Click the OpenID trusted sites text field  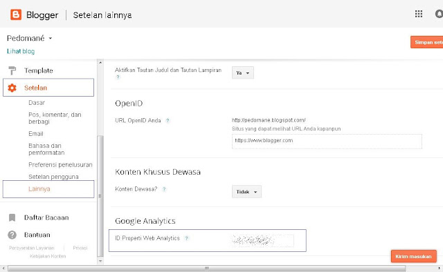click(x=327, y=142)
